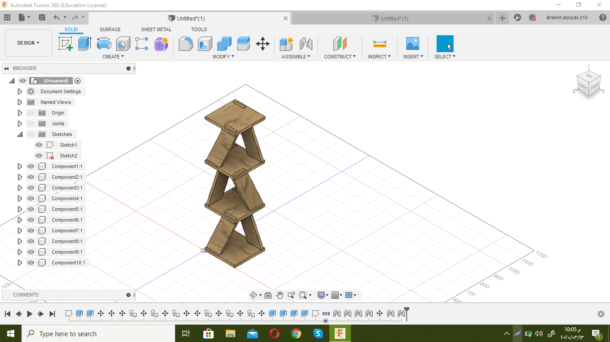
Task: Select the Revolve tool
Action: tap(104, 44)
